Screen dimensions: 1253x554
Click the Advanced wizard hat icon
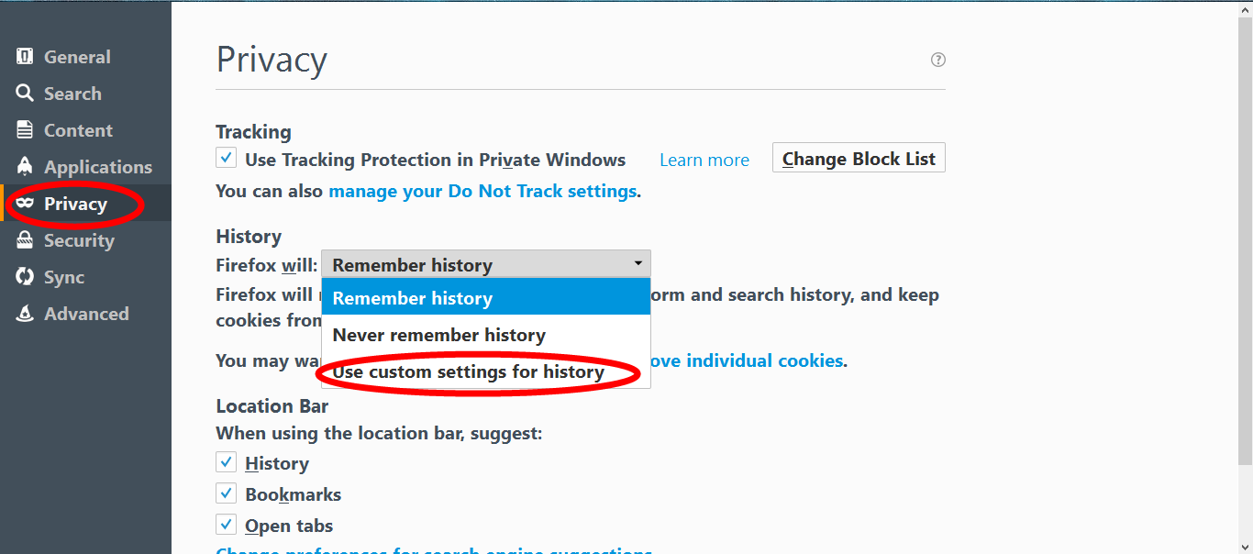pos(25,314)
